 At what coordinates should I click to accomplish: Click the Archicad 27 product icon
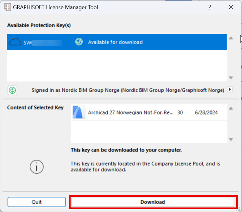79,113
